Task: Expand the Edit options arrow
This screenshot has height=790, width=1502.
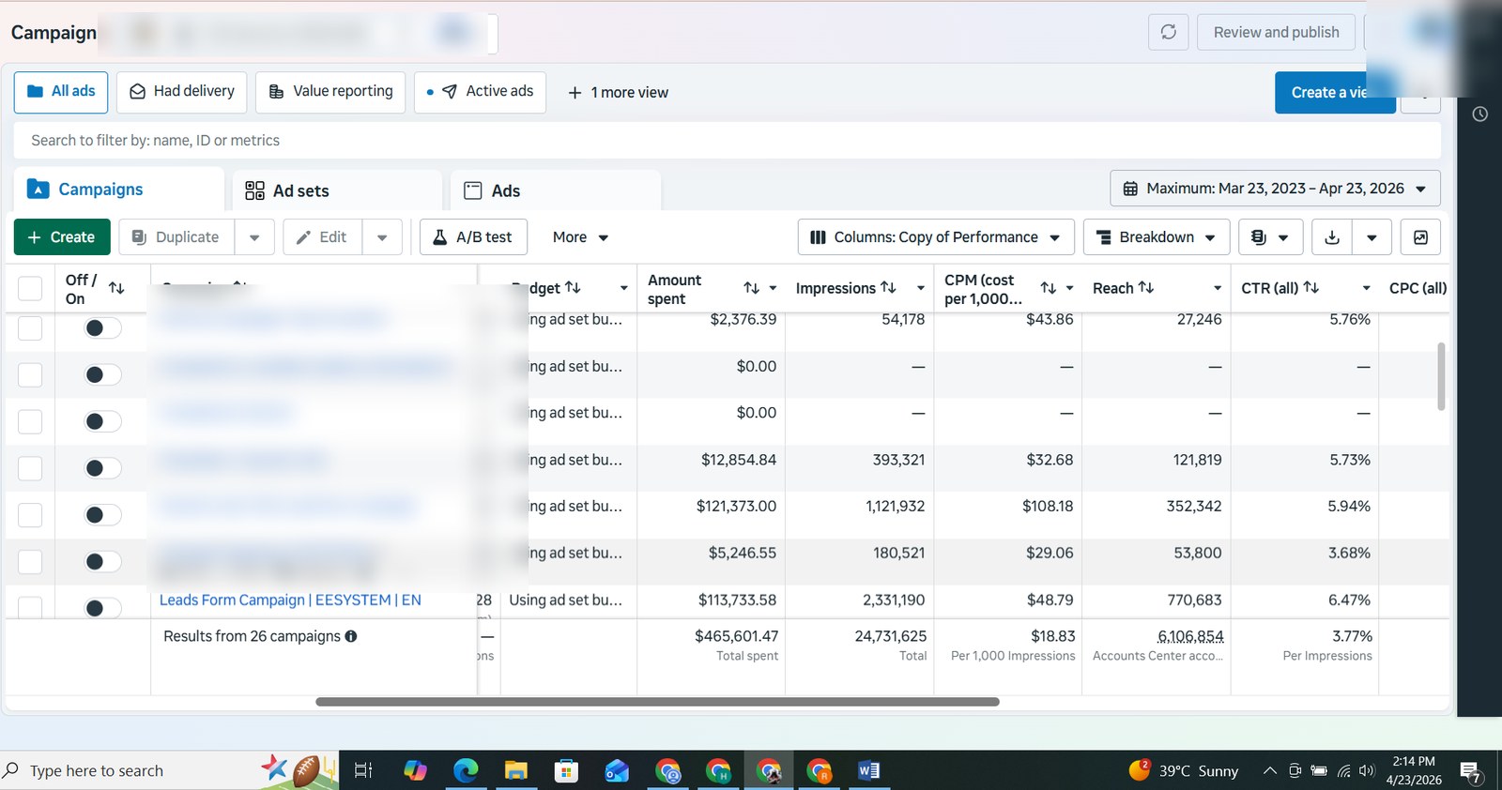Action: [382, 237]
